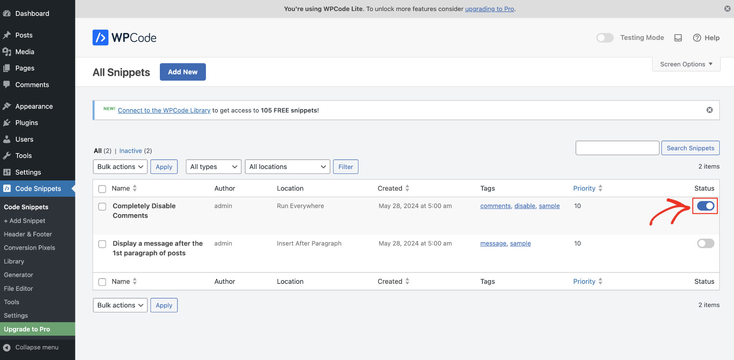The height and width of the screenshot is (360, 734).
Task: Click the Plugins plug icon
Action: (x=7, y=123)
